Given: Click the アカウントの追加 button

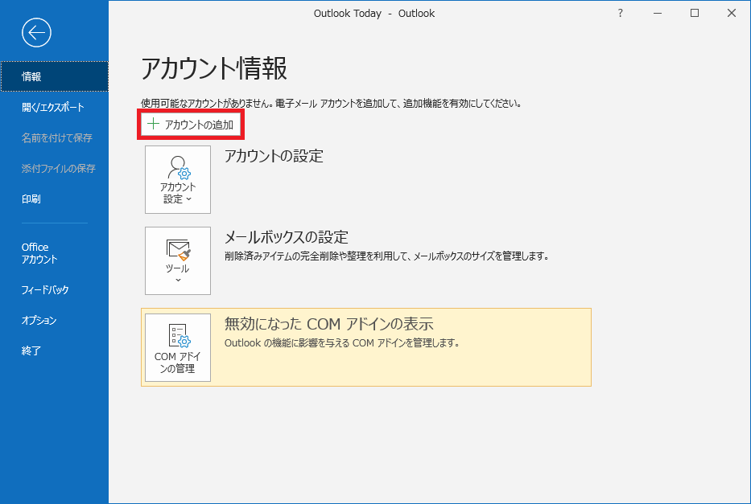Looking at the screenshot, I should pos(191,125).
